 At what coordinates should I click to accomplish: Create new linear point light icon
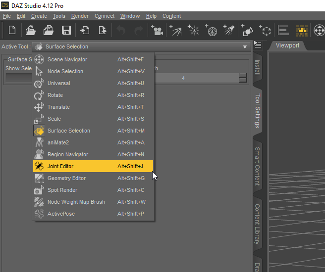pyautogui.click(x=211, y=30)
